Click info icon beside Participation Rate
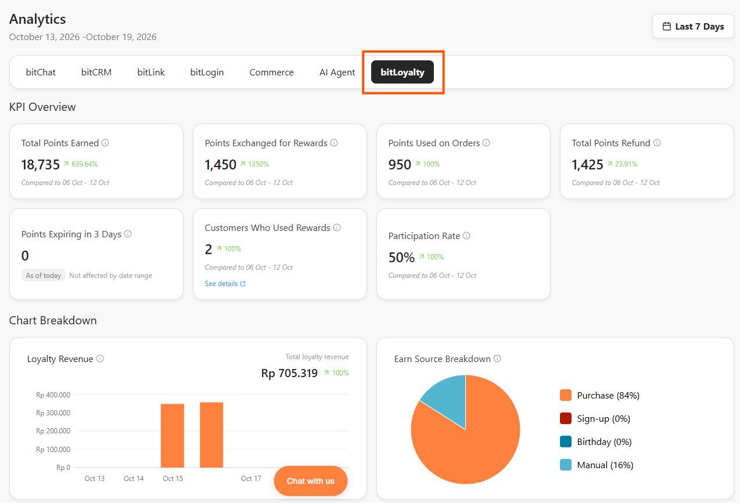740x503 pixels. [466, 236]
